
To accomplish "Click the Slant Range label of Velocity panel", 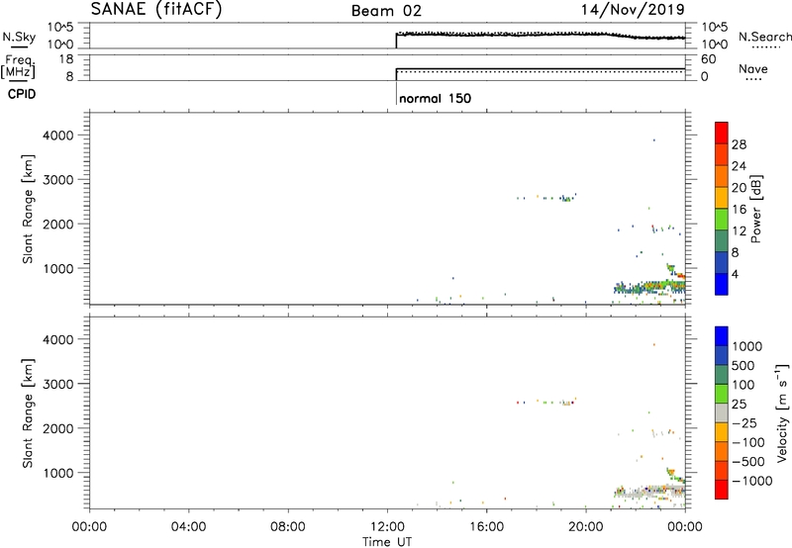I will (28, 412).
